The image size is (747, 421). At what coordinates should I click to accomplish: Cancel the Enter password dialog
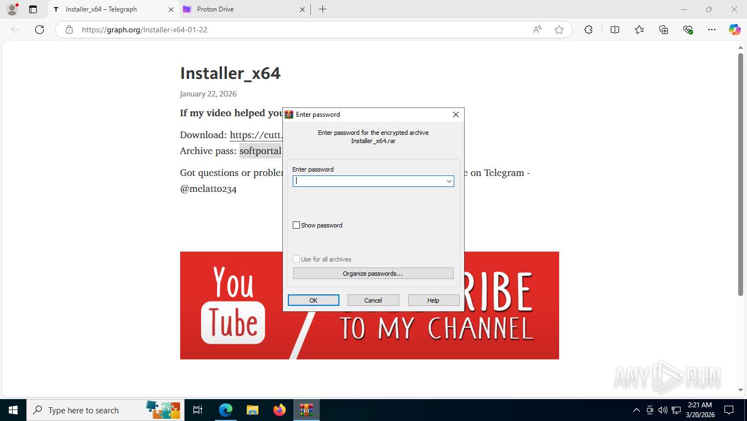click(x=373, y=300)
